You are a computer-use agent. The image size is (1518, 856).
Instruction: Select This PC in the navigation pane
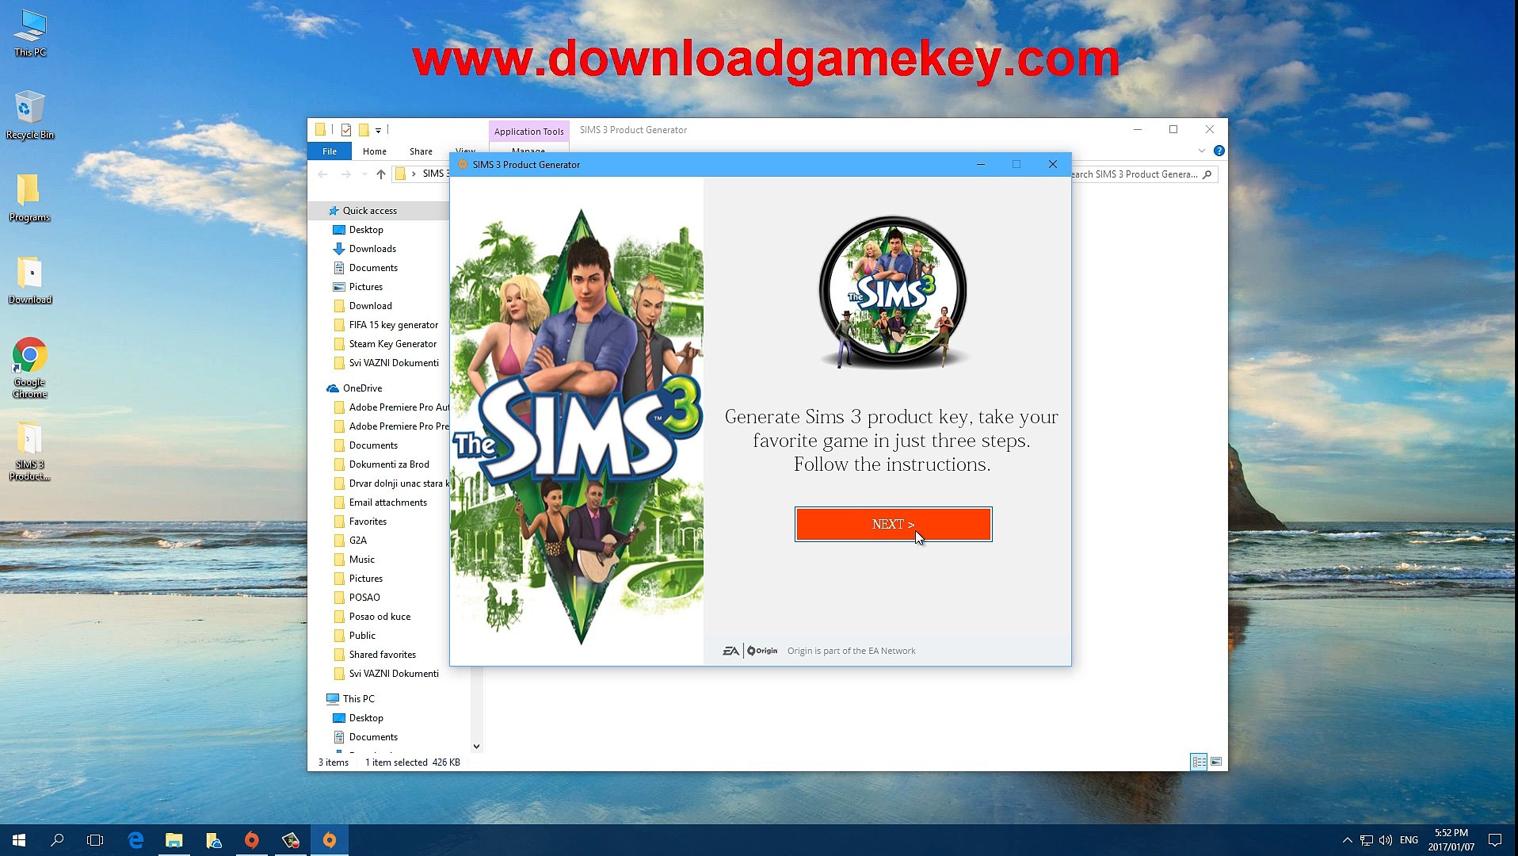point(358,699)
